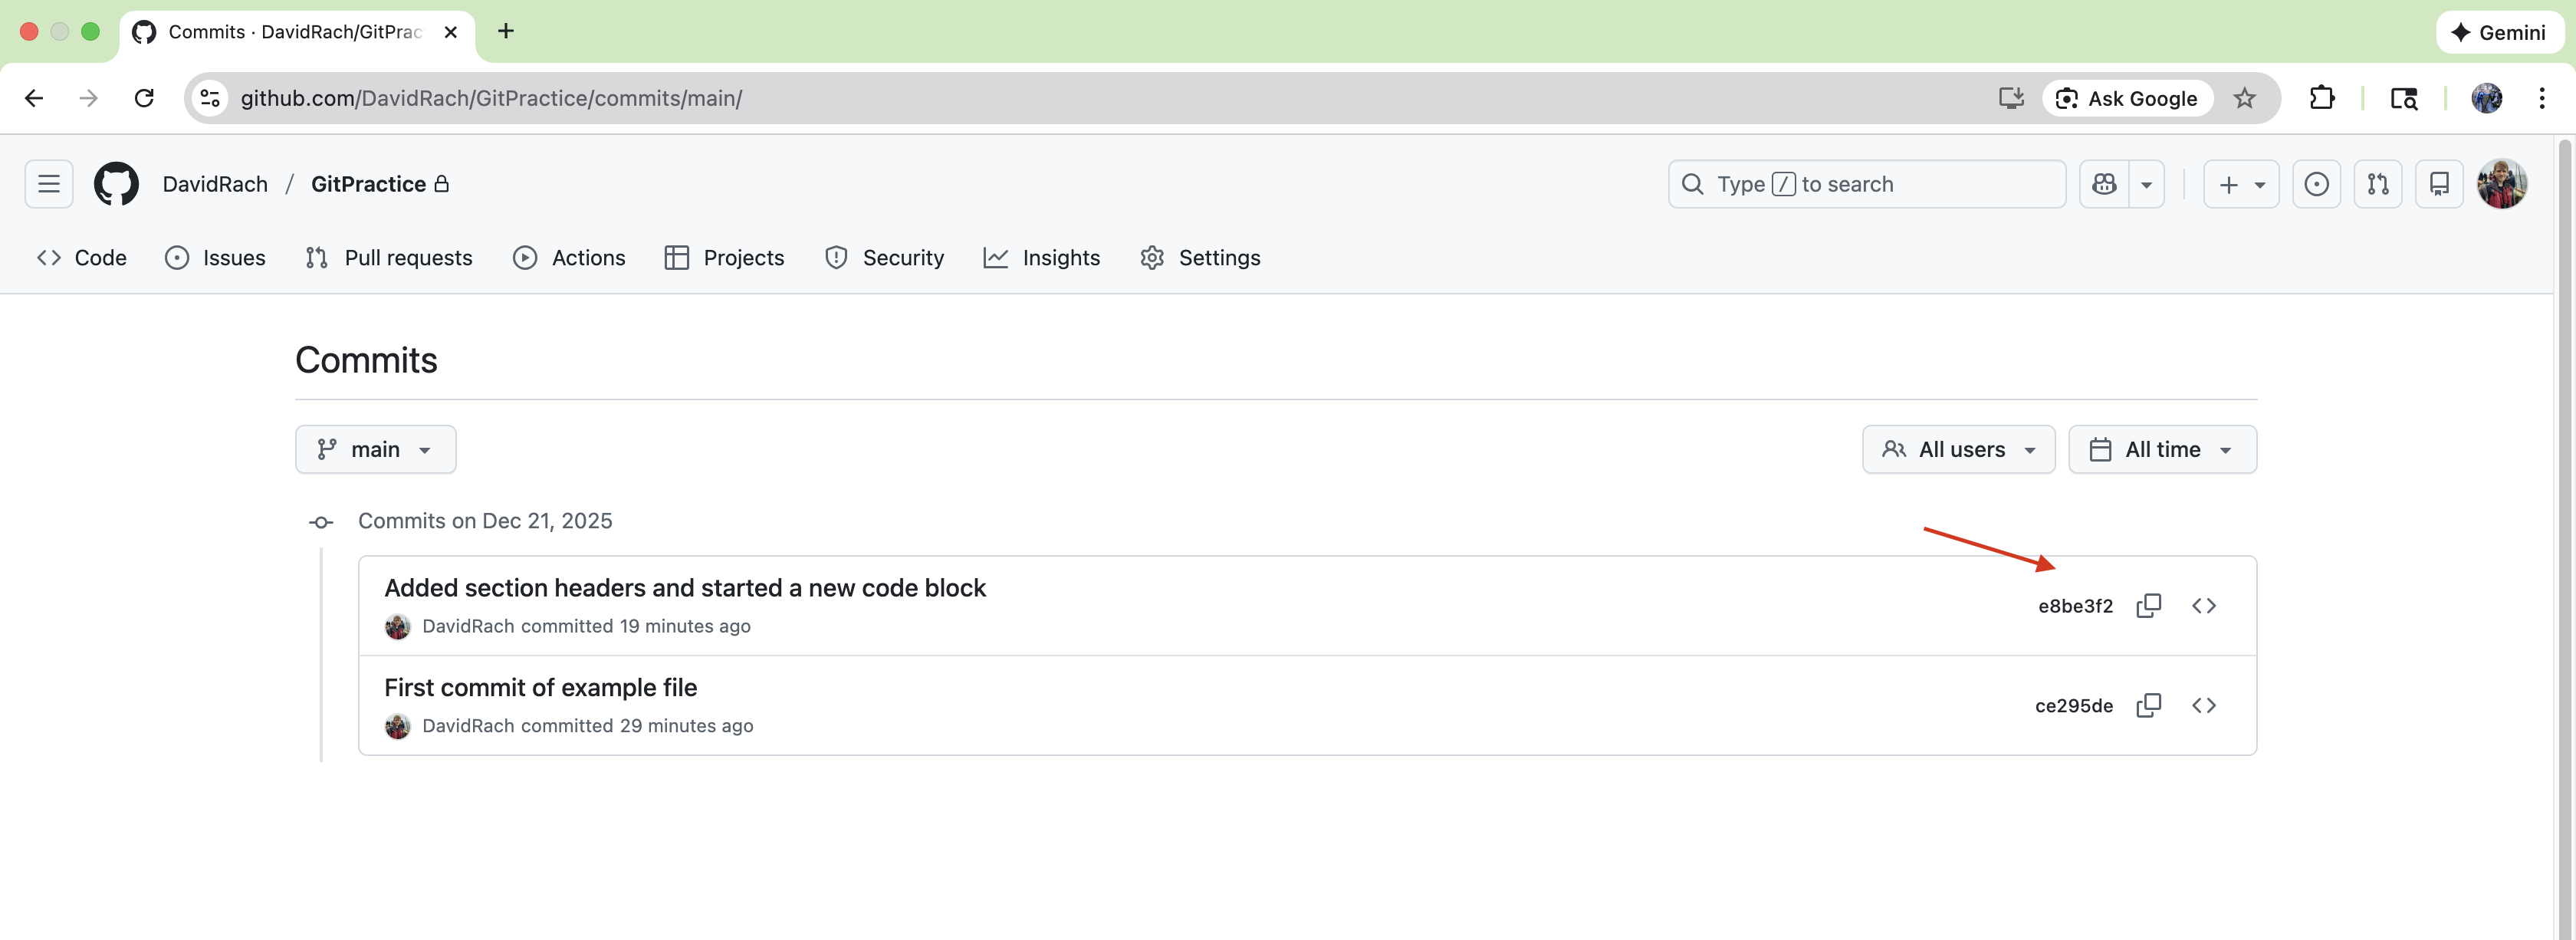Viewport: 2576px width, 940px height.
Task: Expand the create new plus dropdown
Action: tap(2240, 184)
